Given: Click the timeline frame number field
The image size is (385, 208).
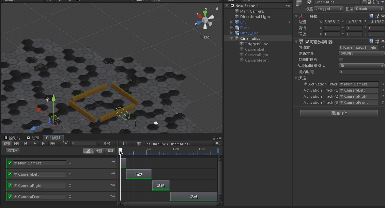Looking at the screenshot, I should point(84,143).
